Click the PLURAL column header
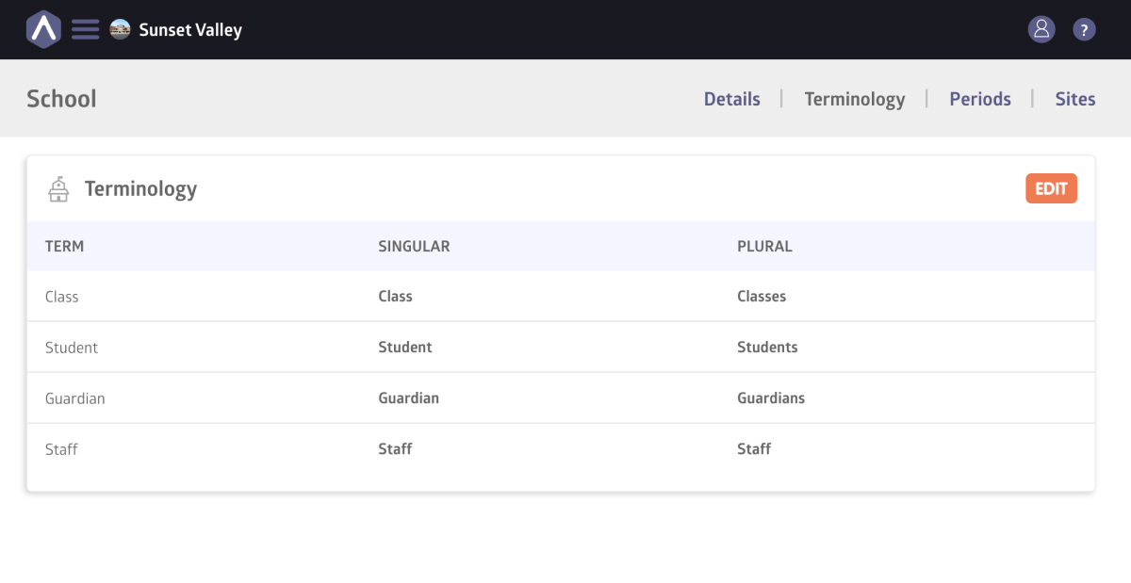Viewport: 1131px width, 583px height. (x=764, y=246)
